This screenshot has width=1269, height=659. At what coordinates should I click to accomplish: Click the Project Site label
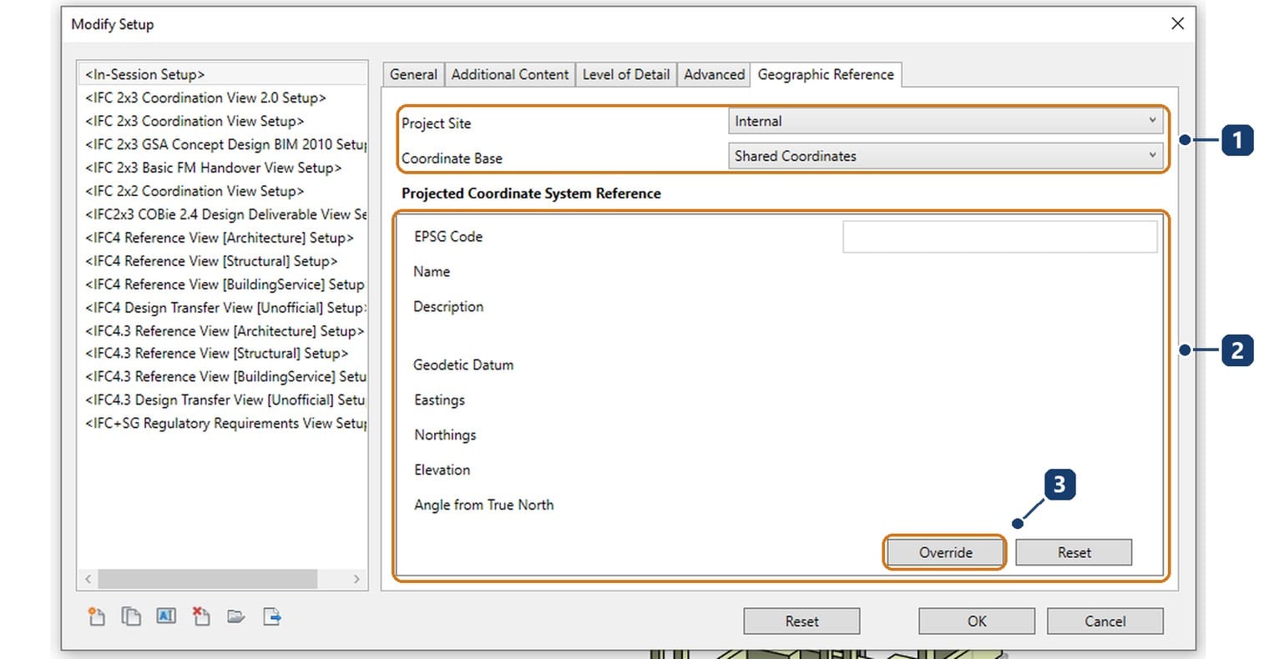pos(436,123)
